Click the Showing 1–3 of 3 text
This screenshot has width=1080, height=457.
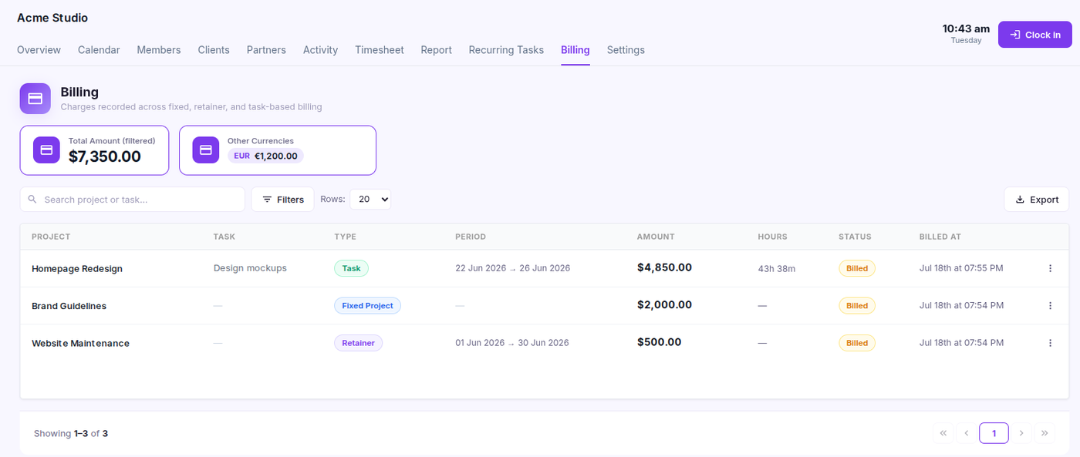(x=71, y=434)
